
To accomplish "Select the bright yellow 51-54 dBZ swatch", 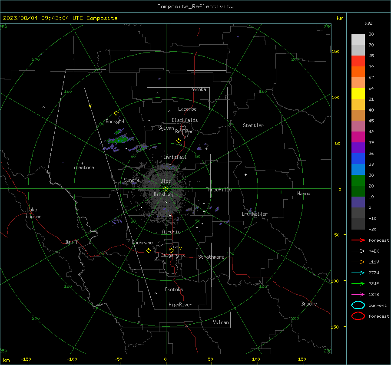I will [x=358, y=94].
